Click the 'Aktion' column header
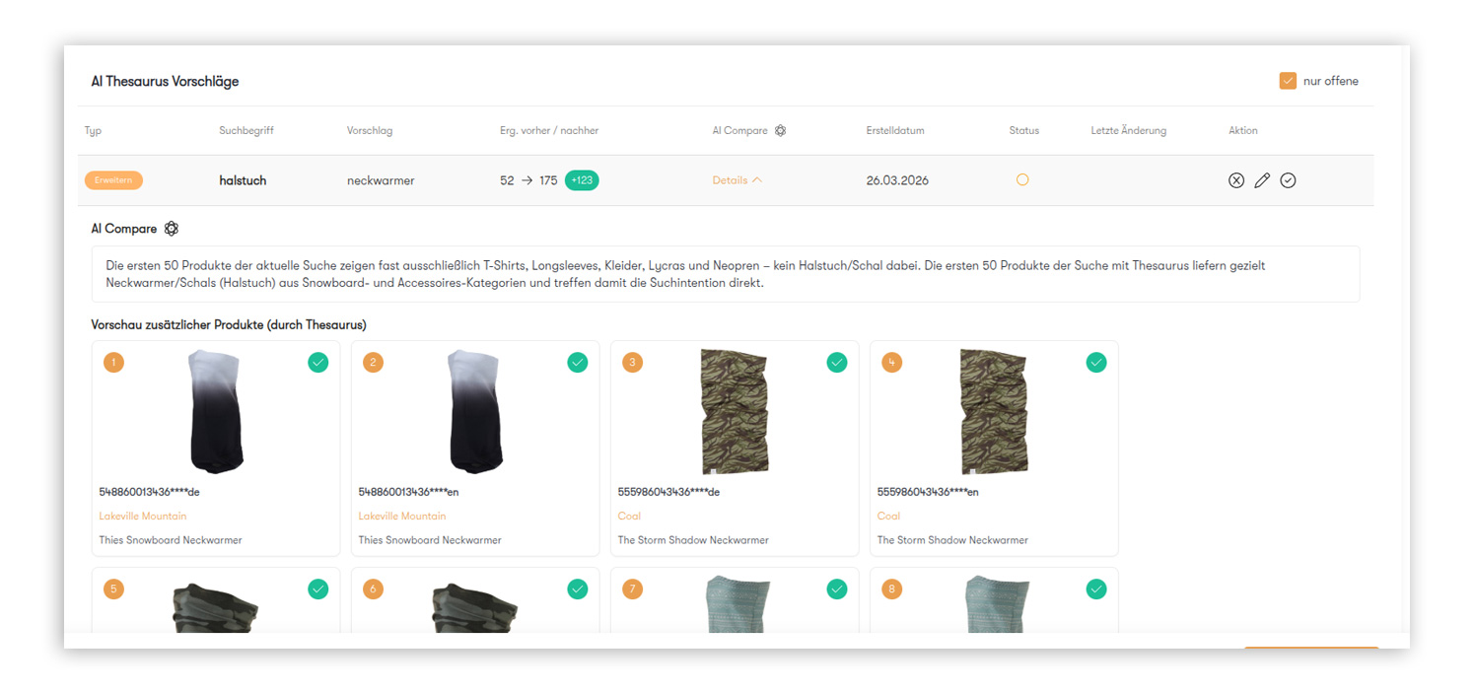This screenshot has height=692, width=1474. coord(1243,130)
